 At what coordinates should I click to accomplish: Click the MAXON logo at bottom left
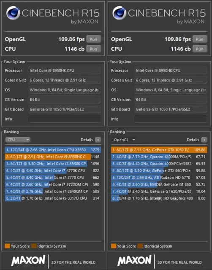tap(28, 260)
